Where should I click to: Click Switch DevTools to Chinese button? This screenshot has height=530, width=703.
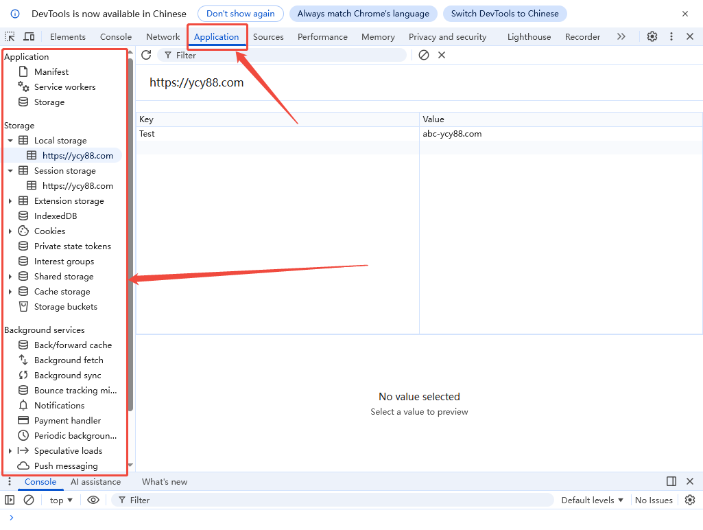(x=504, y=14)
